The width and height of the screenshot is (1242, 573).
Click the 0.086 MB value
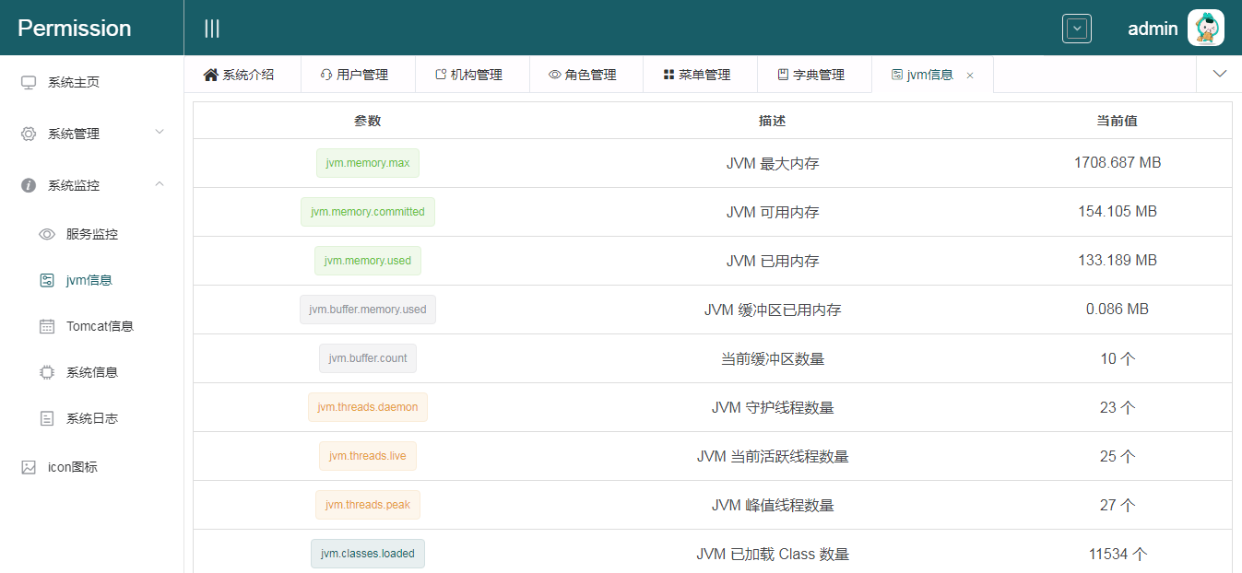pos(1118,310)
